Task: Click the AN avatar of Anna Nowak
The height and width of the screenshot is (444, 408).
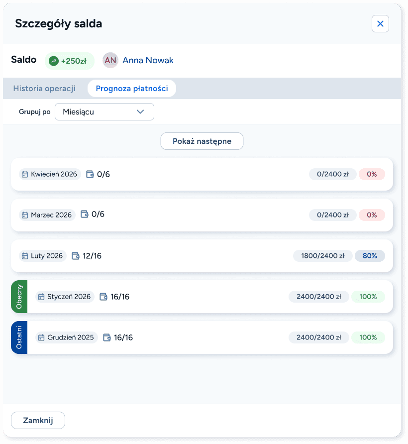Action: [x=110, y=60]
